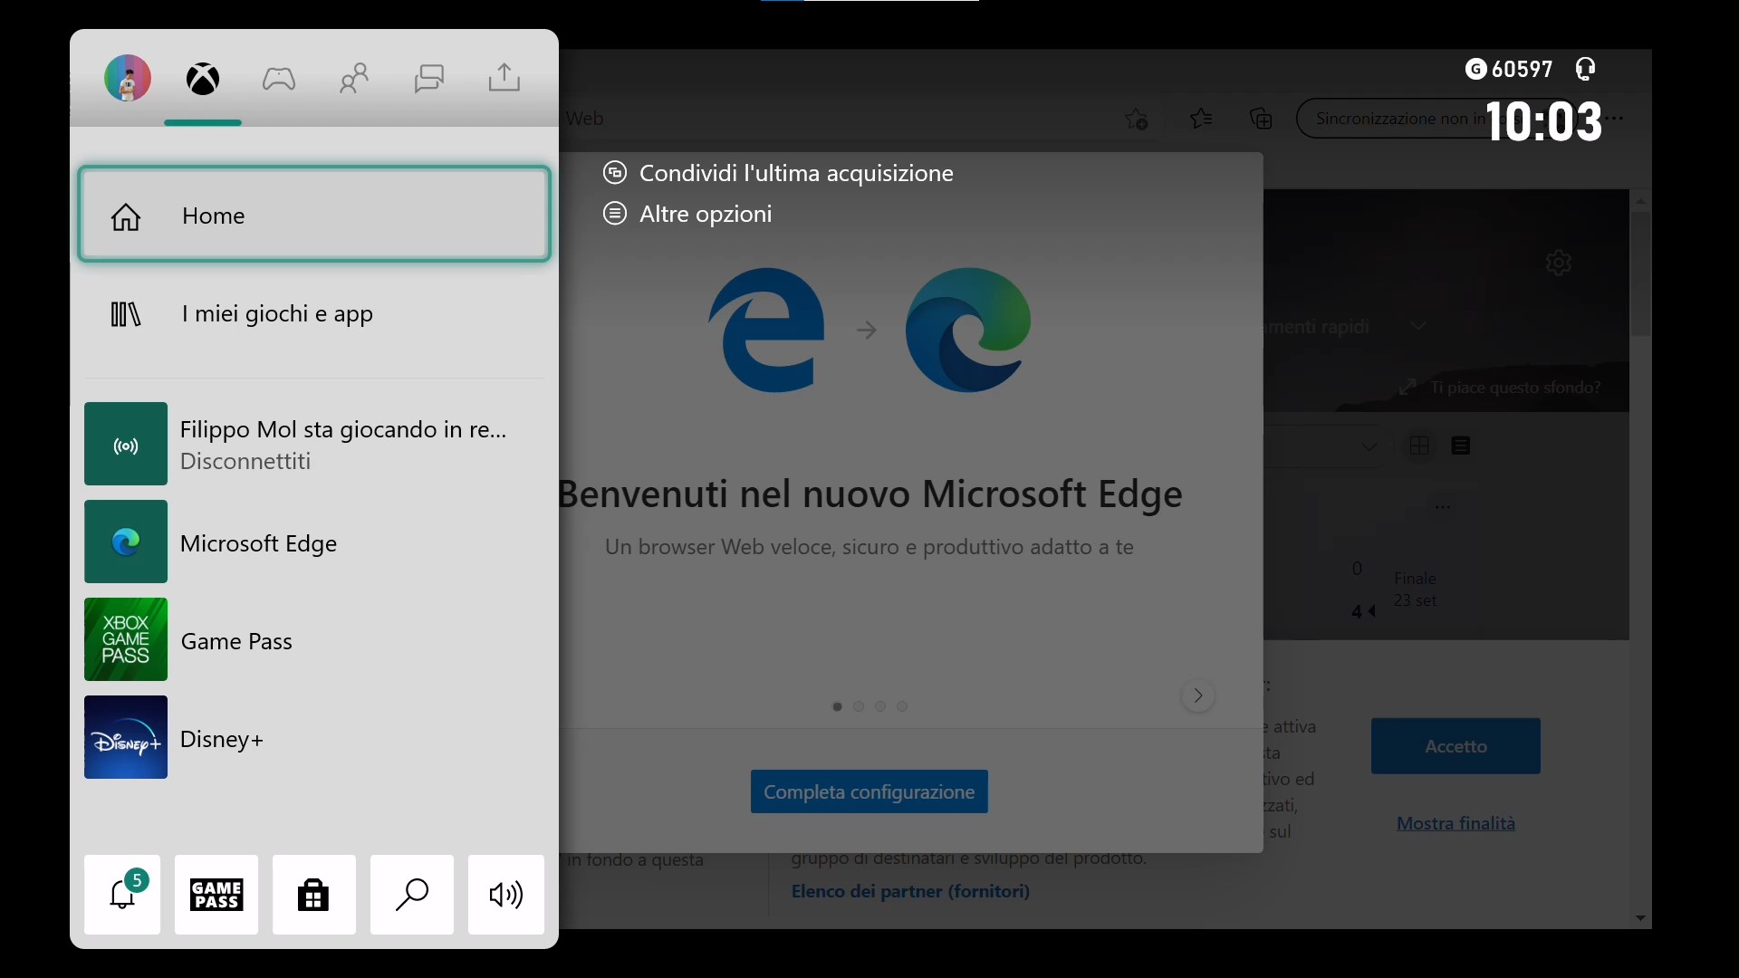1739x978 pixels.
Task: Select Altre opzioni menu entry
Action: pos(705,213)
